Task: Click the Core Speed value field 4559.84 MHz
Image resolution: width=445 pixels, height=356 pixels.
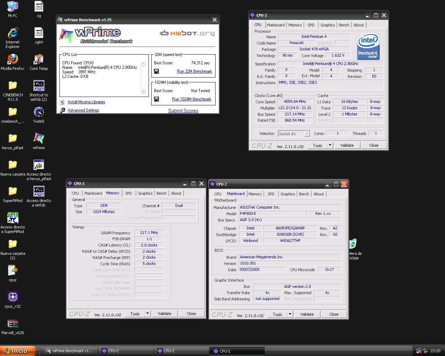Action: (x=294, y=102)
